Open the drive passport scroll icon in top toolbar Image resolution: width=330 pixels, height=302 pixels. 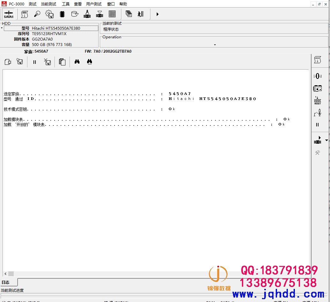25,14
